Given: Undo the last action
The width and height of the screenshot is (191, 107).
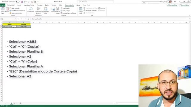Looking at the screenshot, I should pyautogui.click(x=24, y=2).
